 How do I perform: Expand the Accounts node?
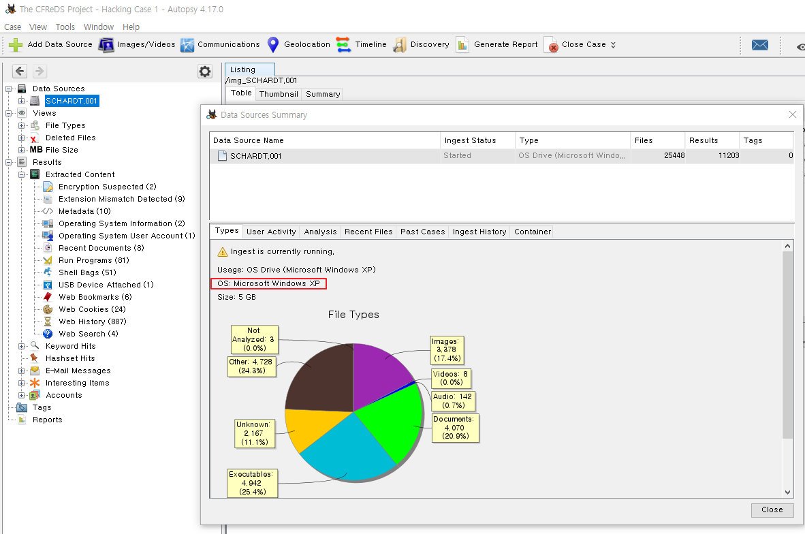point(22,395)
